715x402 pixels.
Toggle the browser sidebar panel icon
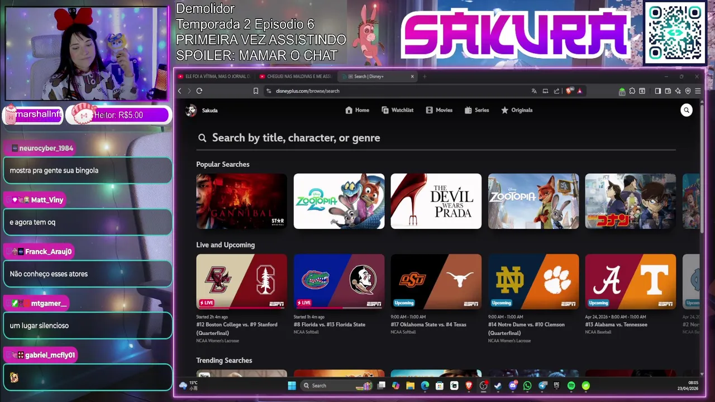click(x=658, y=91)
